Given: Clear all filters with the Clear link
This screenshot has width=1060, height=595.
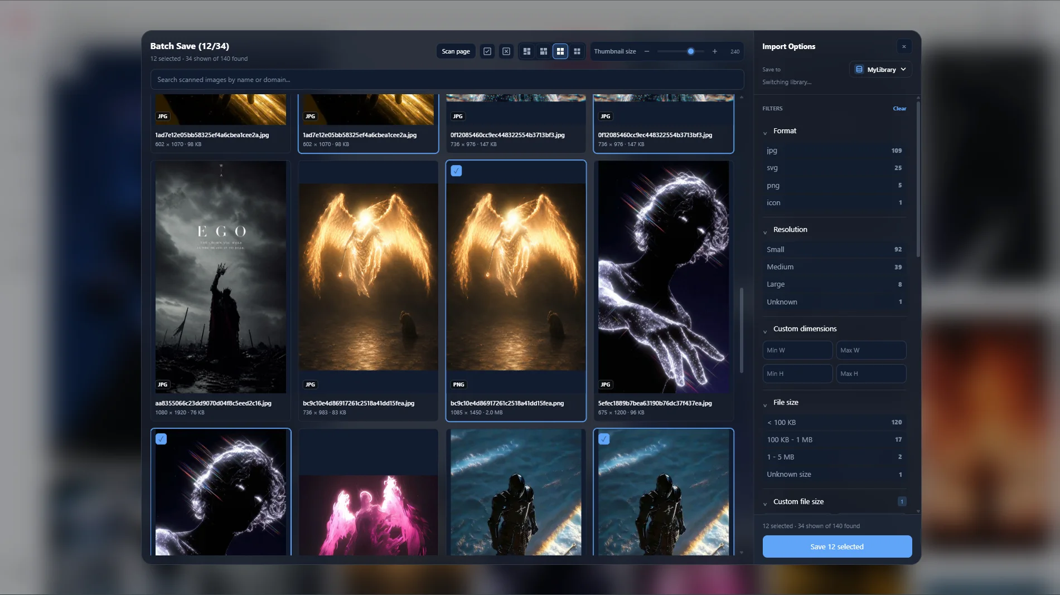Looking at the screenshot, I should (x=899, y=109).
